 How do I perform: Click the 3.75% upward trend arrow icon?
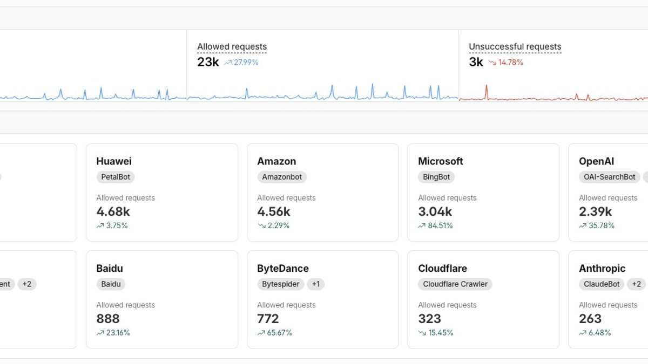click(x=100, y=226)
